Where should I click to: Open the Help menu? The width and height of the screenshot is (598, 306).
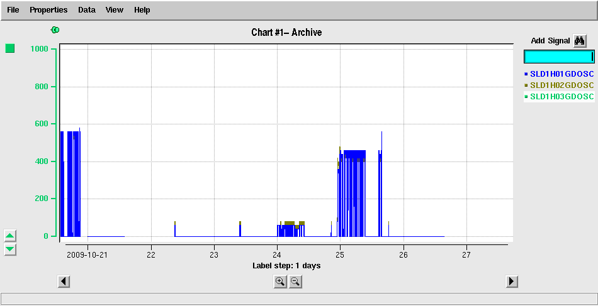tap(142, 10)
